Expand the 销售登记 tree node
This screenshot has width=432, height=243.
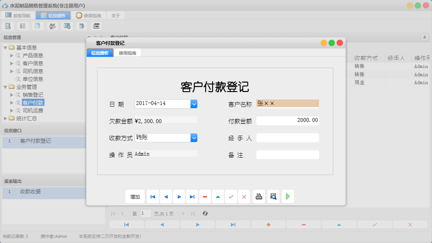coord(11,94)
